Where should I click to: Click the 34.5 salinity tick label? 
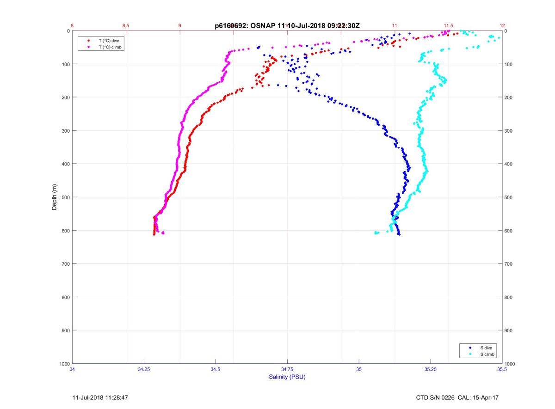click(x=216, y=369)
